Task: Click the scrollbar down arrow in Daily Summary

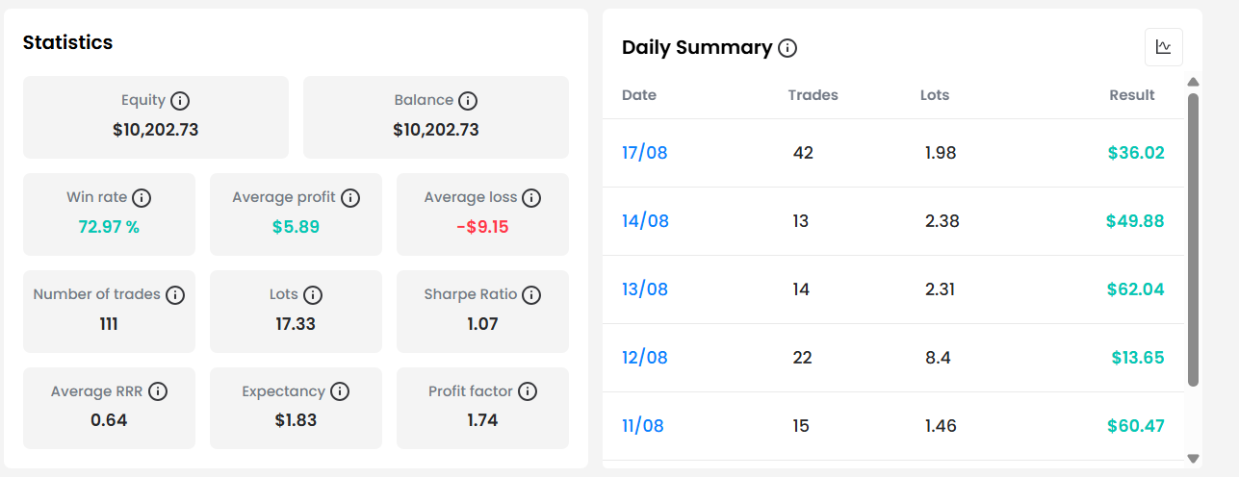Action: [1194, 459]
